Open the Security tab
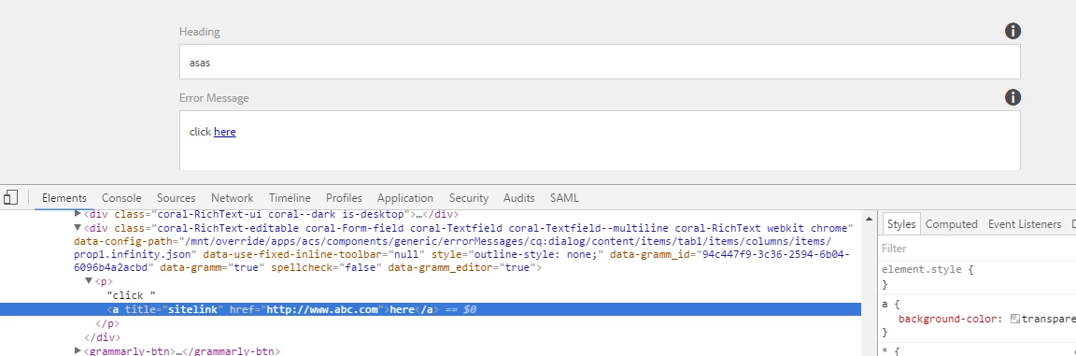Screen dimensions: 1076x356 coord(469,197)
